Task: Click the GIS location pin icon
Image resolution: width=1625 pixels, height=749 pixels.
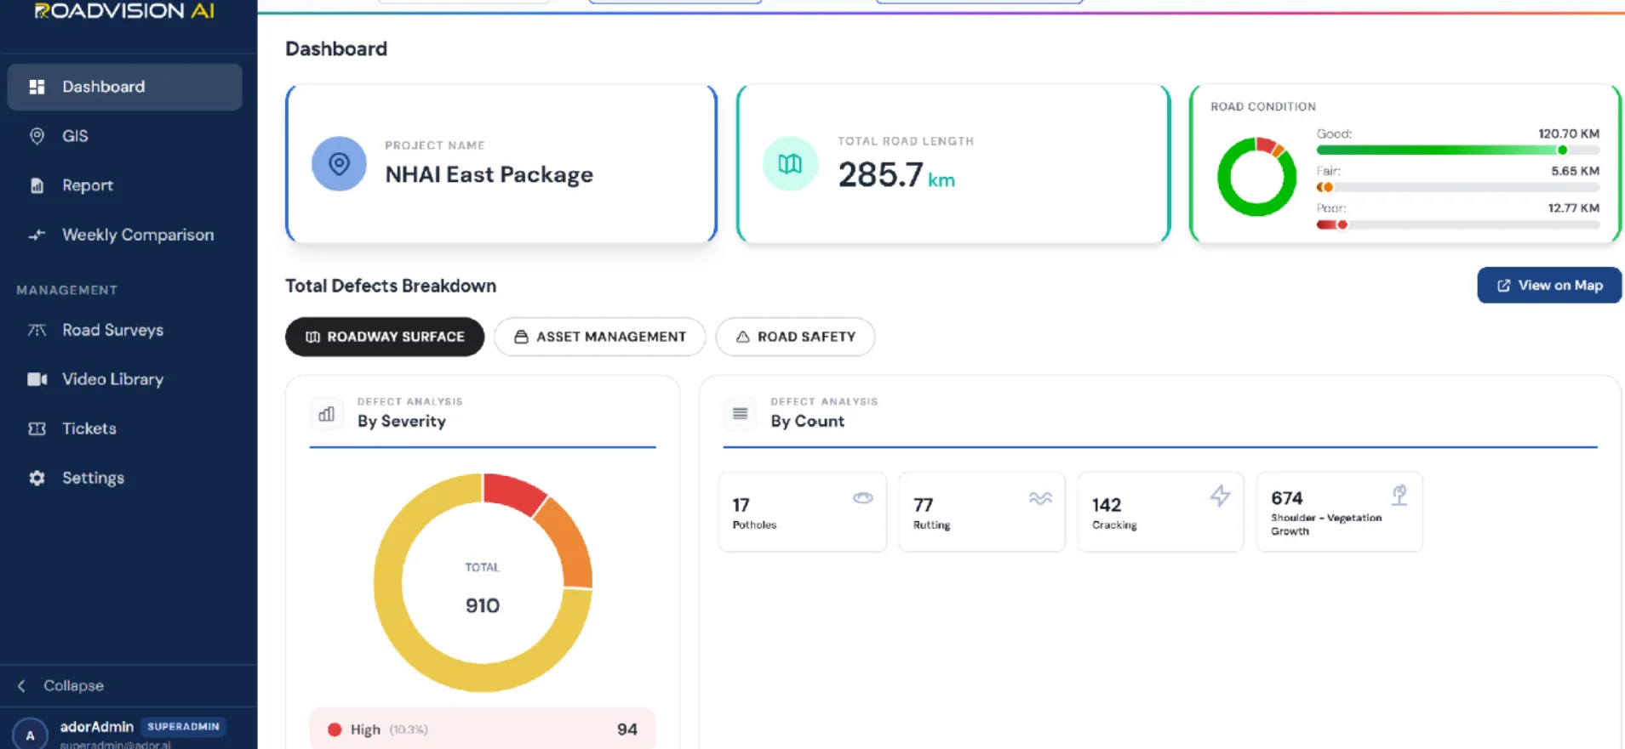Action: (x=37, y=136)
